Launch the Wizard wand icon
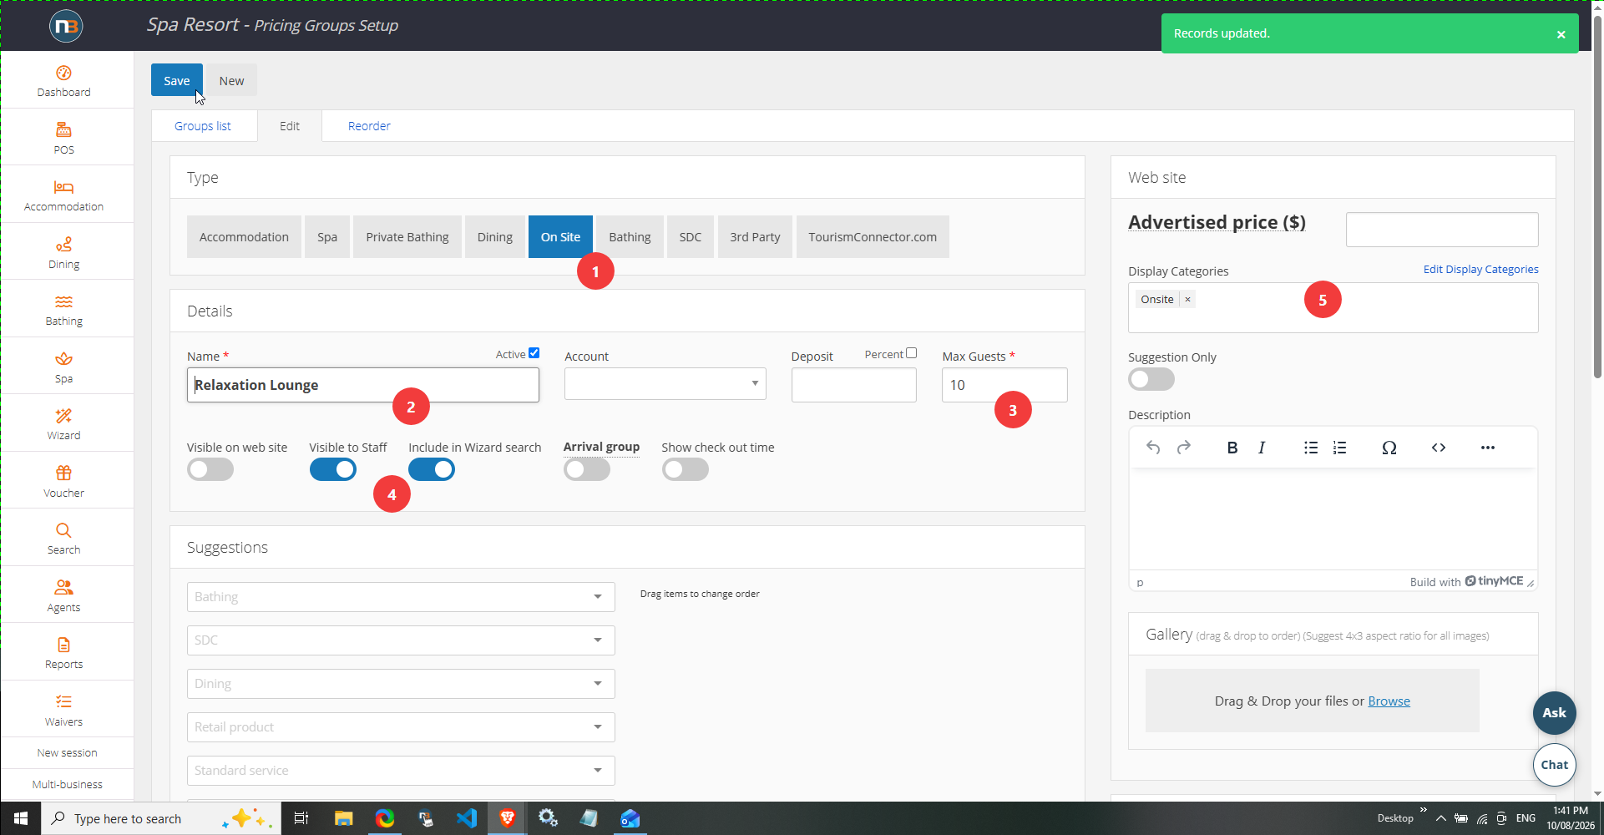 [x=63, y=416]
